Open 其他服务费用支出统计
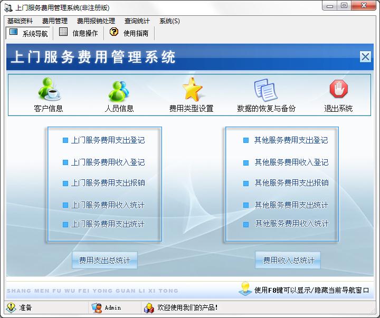The image size is (380, 318). pyautogui.click(x=291, y=205)
